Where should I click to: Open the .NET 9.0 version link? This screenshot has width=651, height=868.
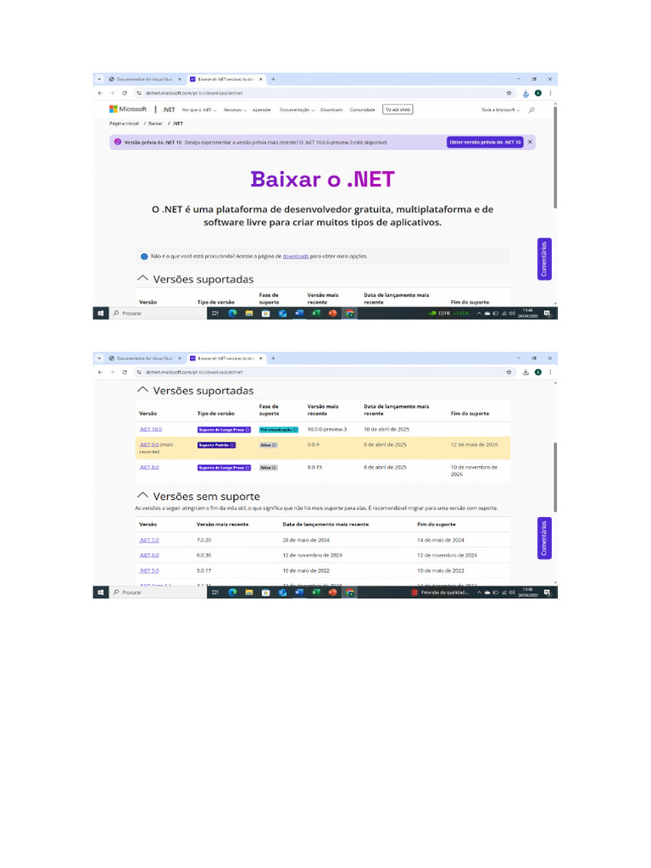coord(149,444)
